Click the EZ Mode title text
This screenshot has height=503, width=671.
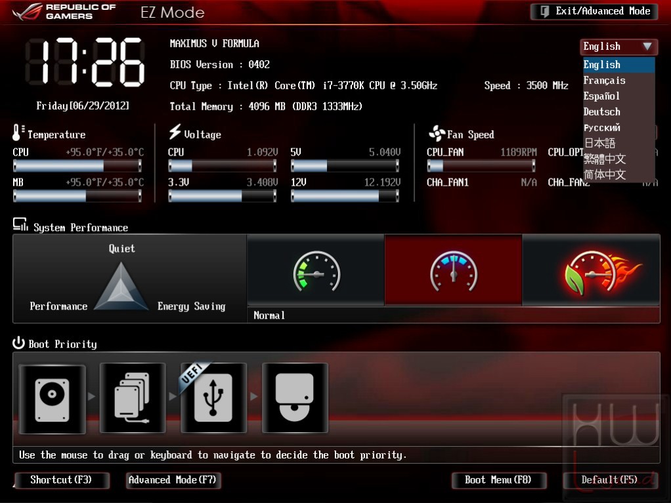tap(173, 12)
